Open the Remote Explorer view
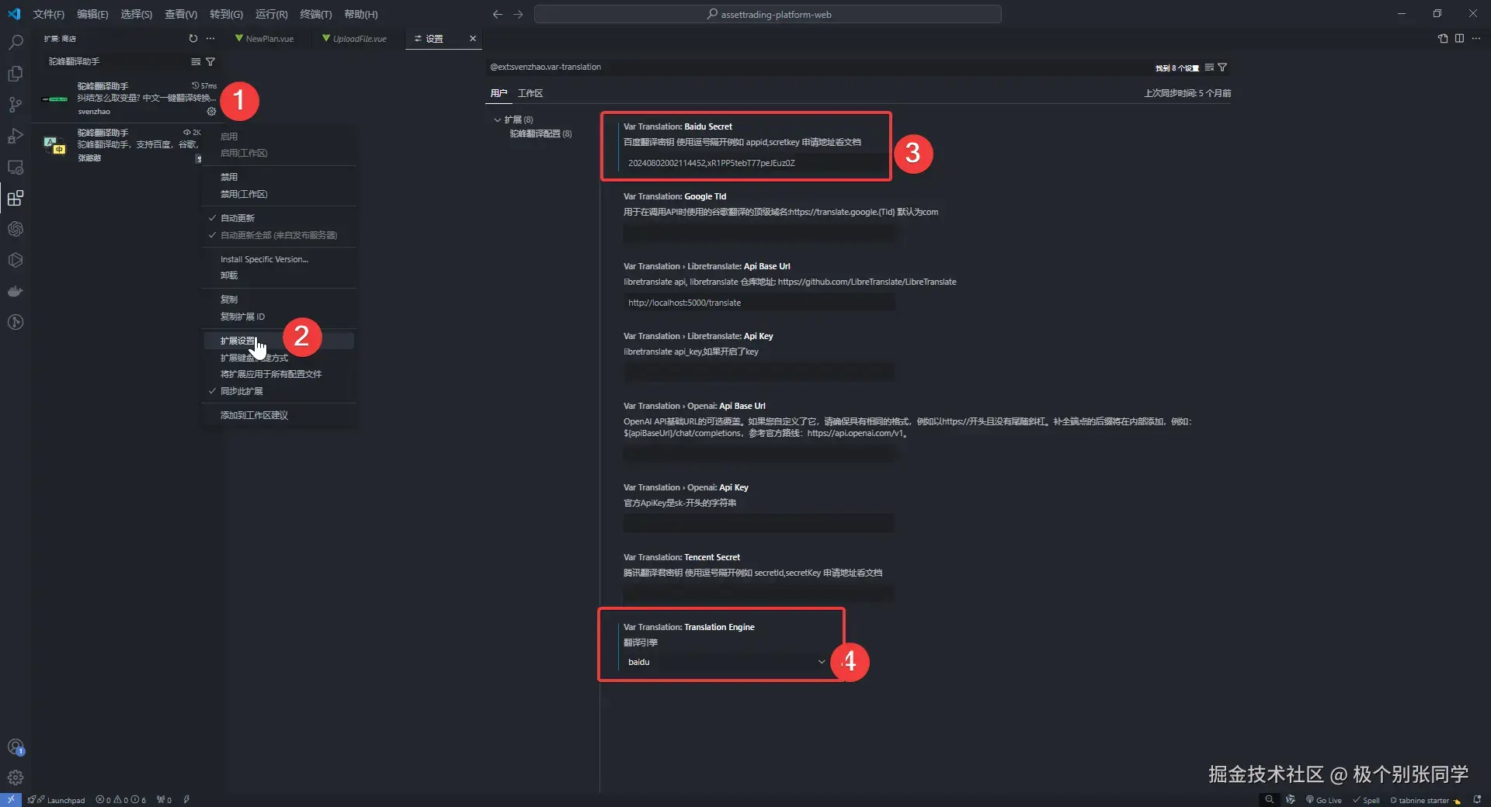The image size is (1491, 807). [16, 167]
